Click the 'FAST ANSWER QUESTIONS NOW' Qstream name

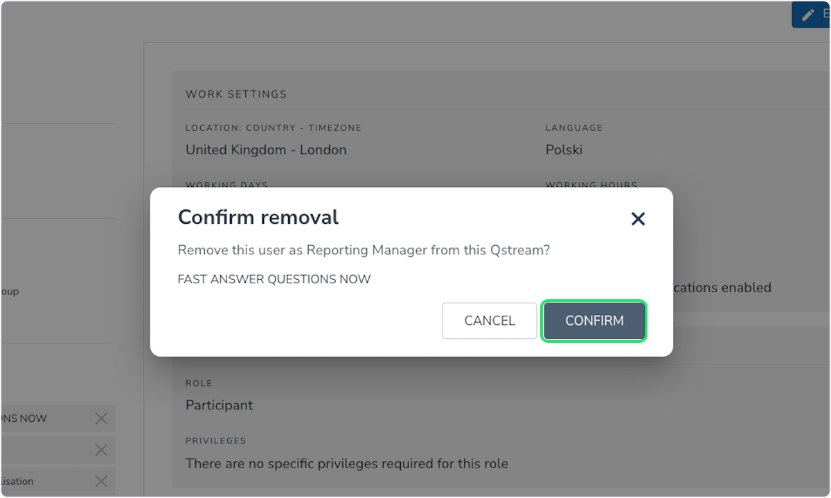(x=274, y=279)
